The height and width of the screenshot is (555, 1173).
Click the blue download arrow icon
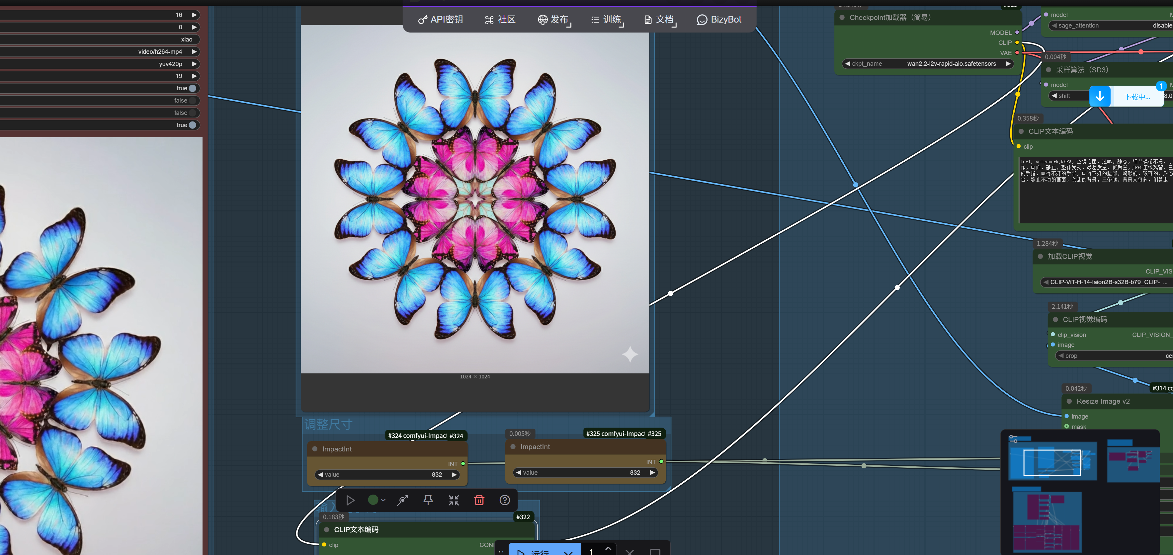tap(1100, 96)
